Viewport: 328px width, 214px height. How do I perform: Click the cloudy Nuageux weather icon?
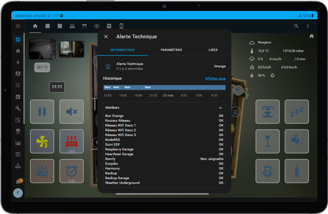pyautogui.click(x=252, y=42)
